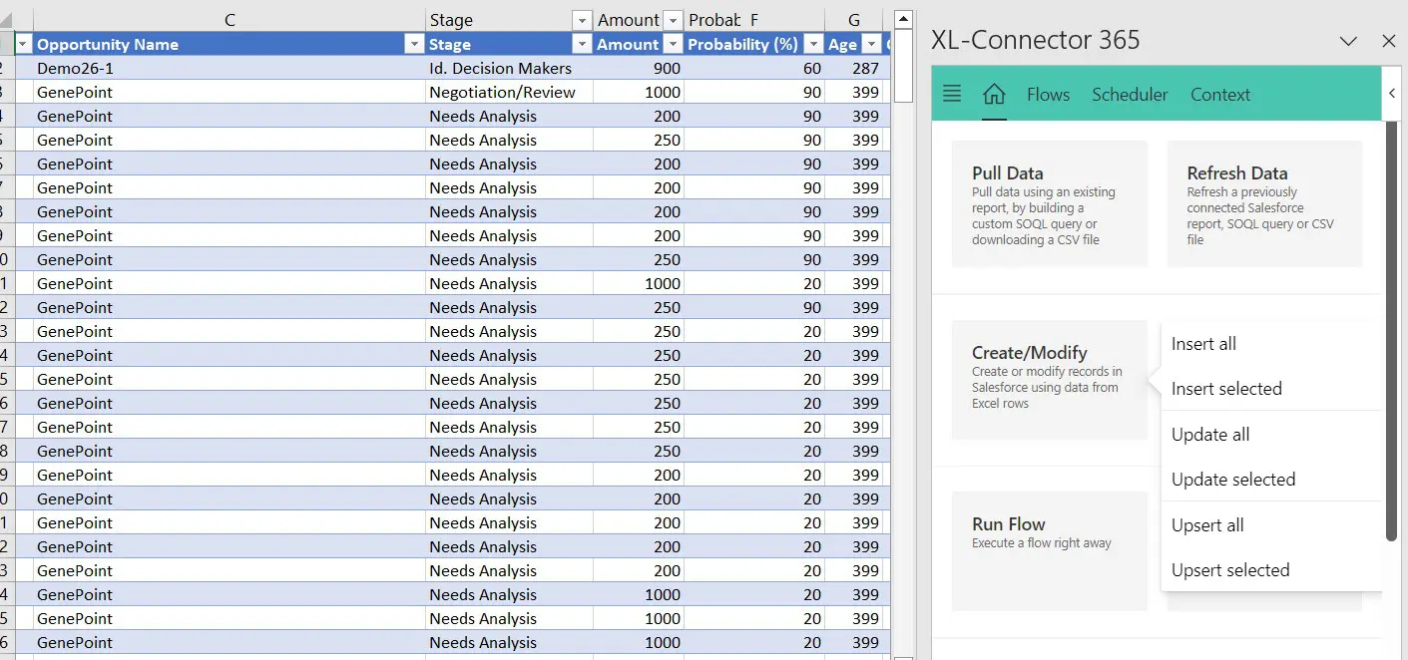This screenshot has width=1408, height=660.
Task: Open the Amount column filter dropdown
Action: point(673,44)
